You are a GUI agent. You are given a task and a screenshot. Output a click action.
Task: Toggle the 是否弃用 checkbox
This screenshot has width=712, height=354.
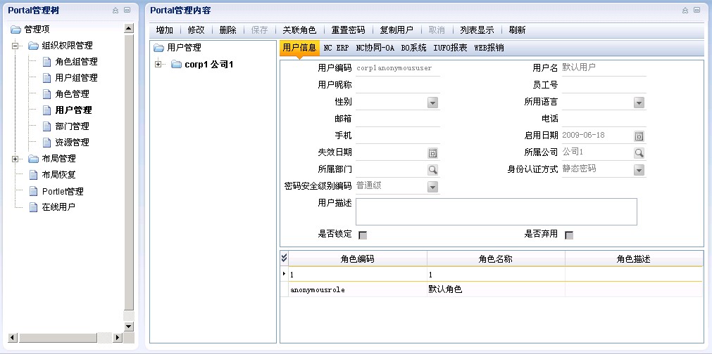[x=569, y=235]
